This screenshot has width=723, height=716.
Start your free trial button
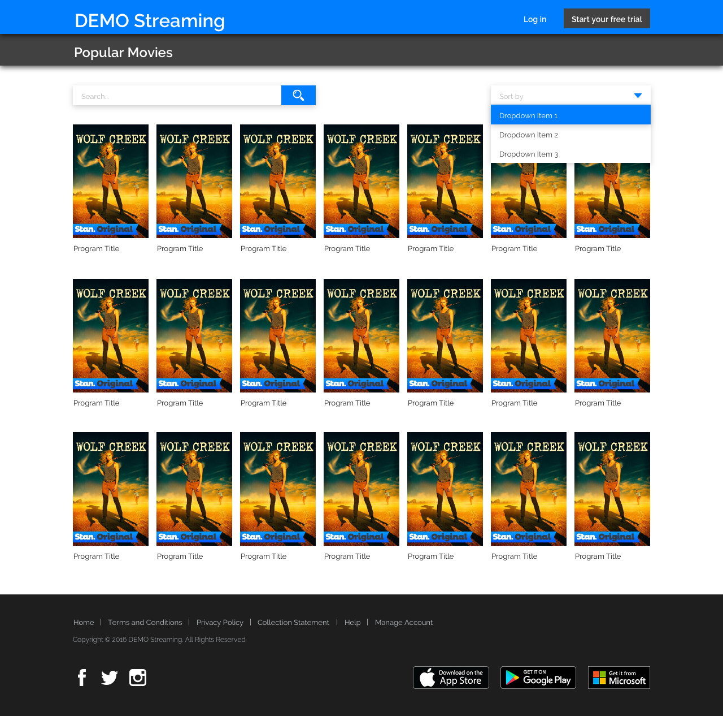(607, 19)
